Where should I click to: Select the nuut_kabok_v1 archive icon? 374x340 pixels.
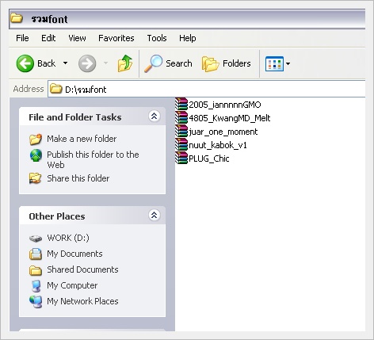(181, 145)
